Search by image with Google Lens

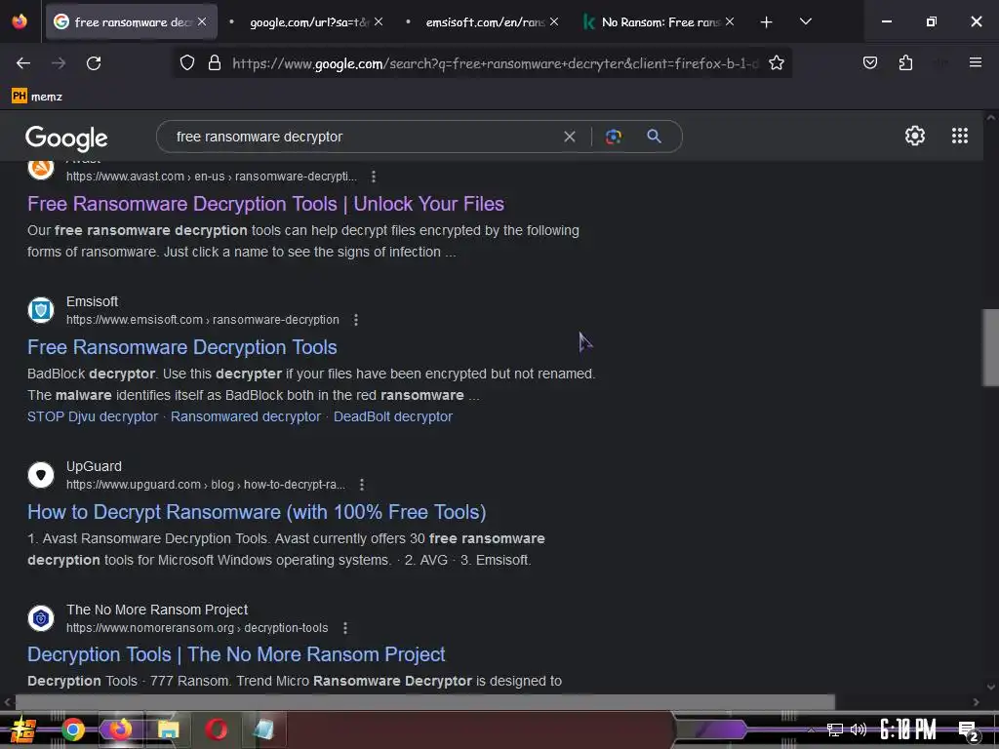[x=613, y=137]
